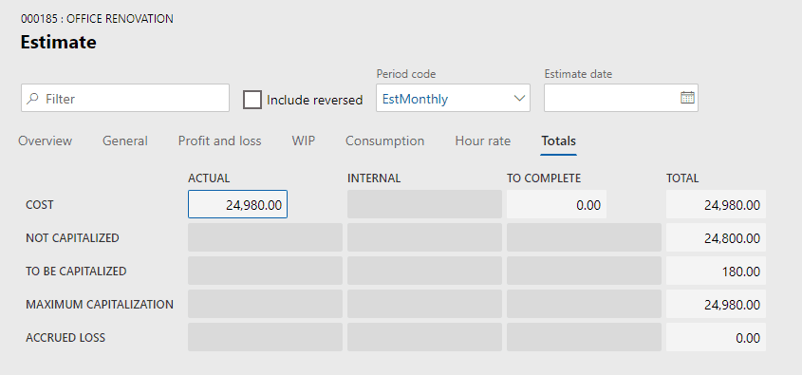The width and height of the screenshot is (802, 375).
Task: Open the WIP tab
Action: click(304, 141)
